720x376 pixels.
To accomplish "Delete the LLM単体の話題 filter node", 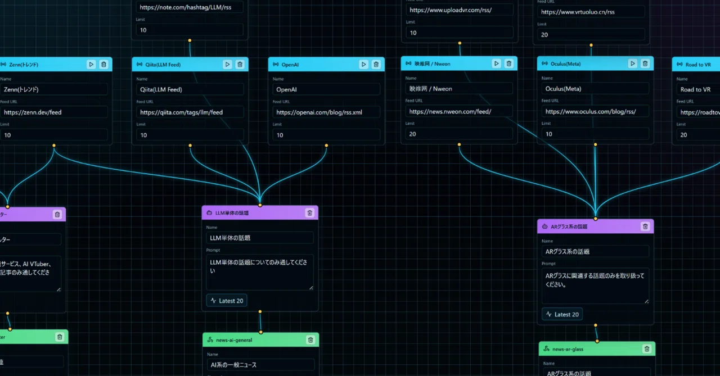I will point(309,213).
